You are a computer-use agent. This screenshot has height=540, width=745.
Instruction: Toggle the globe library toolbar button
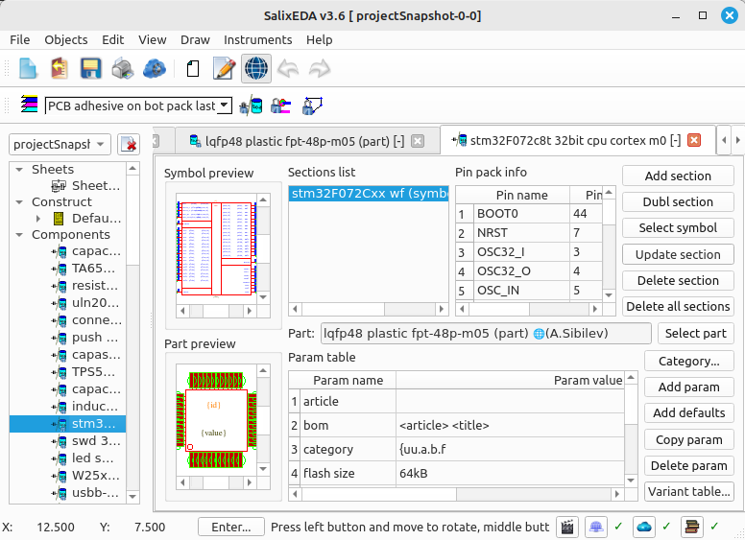[x=256, y=68]
